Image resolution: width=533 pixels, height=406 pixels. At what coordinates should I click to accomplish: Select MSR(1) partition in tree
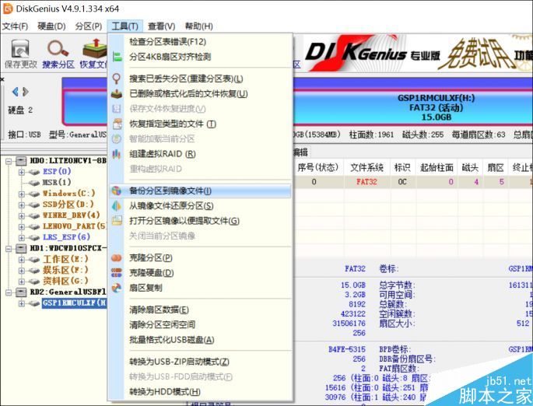click(x=57, y=183)
